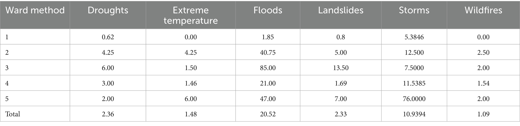Select Landslides value 1.69
Screen dimensions: 520x126
click(341, 83)
